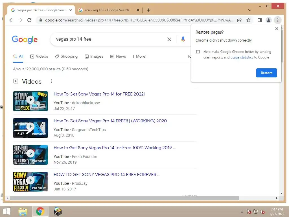
Task: Open File Explorer from taskbar
Action: pyautogui.click(x=23, y=211)
